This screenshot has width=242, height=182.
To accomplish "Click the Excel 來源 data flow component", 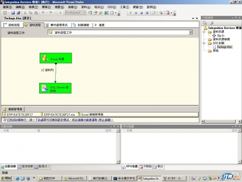I will tap(56, 58).
